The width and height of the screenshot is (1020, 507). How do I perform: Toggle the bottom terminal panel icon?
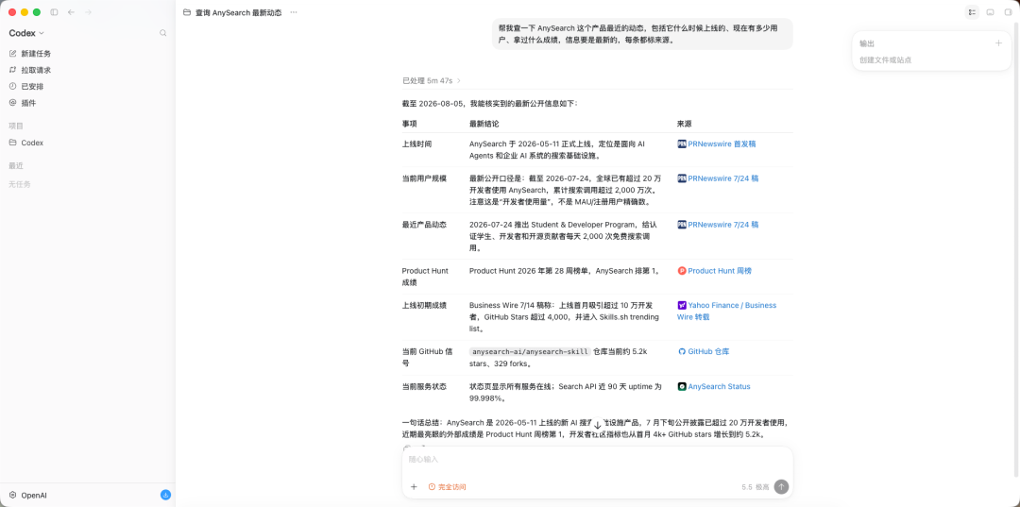(990, 12)
